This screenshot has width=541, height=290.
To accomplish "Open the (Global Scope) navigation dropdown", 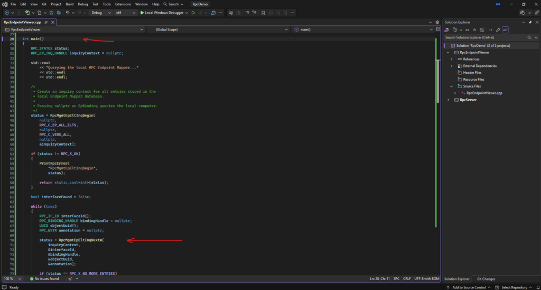I will pyautogui.click(x=219, y=30).
